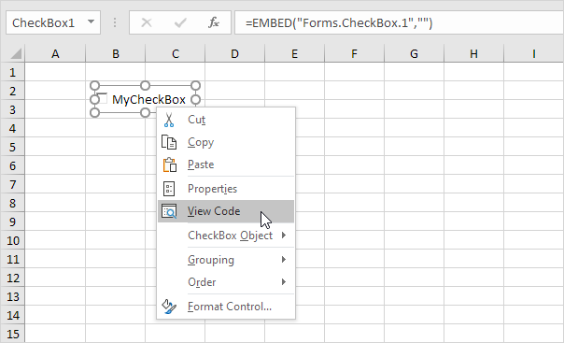The width and height of the screenshot is (564, 343).
Task: Click checkbox bottom-left sizing handle
Action: click(x=94, y=113)
